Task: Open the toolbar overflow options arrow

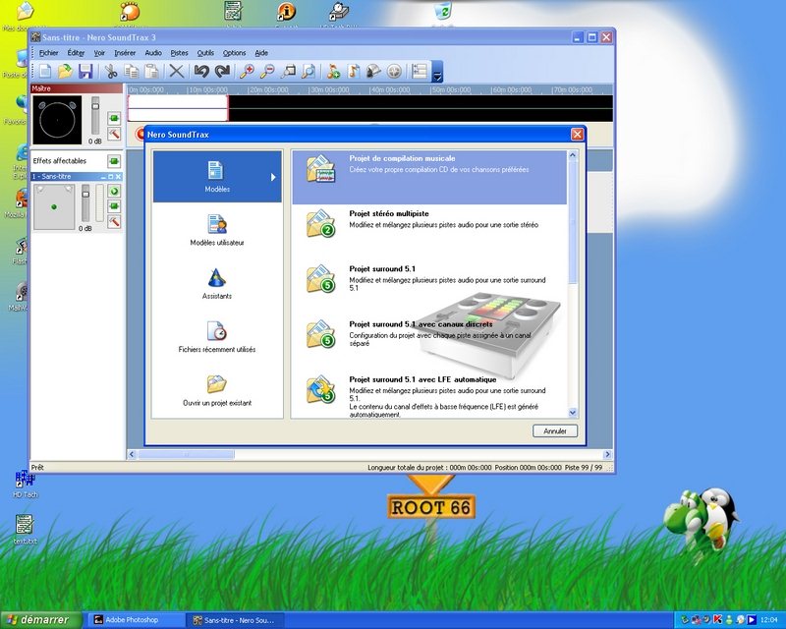Action: [x=437, y=72]
